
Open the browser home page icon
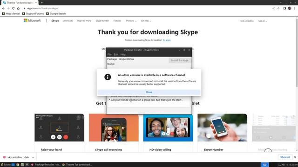coord(18,8)
